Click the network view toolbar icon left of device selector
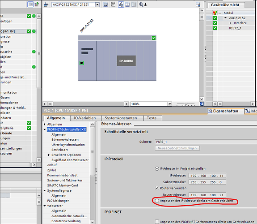This screenshot has height=224, width=257. click(46, 4)
